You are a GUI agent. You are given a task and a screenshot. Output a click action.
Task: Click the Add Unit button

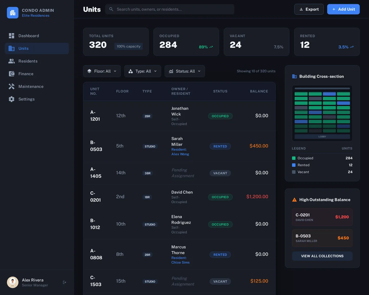click(x=343, y=9)
